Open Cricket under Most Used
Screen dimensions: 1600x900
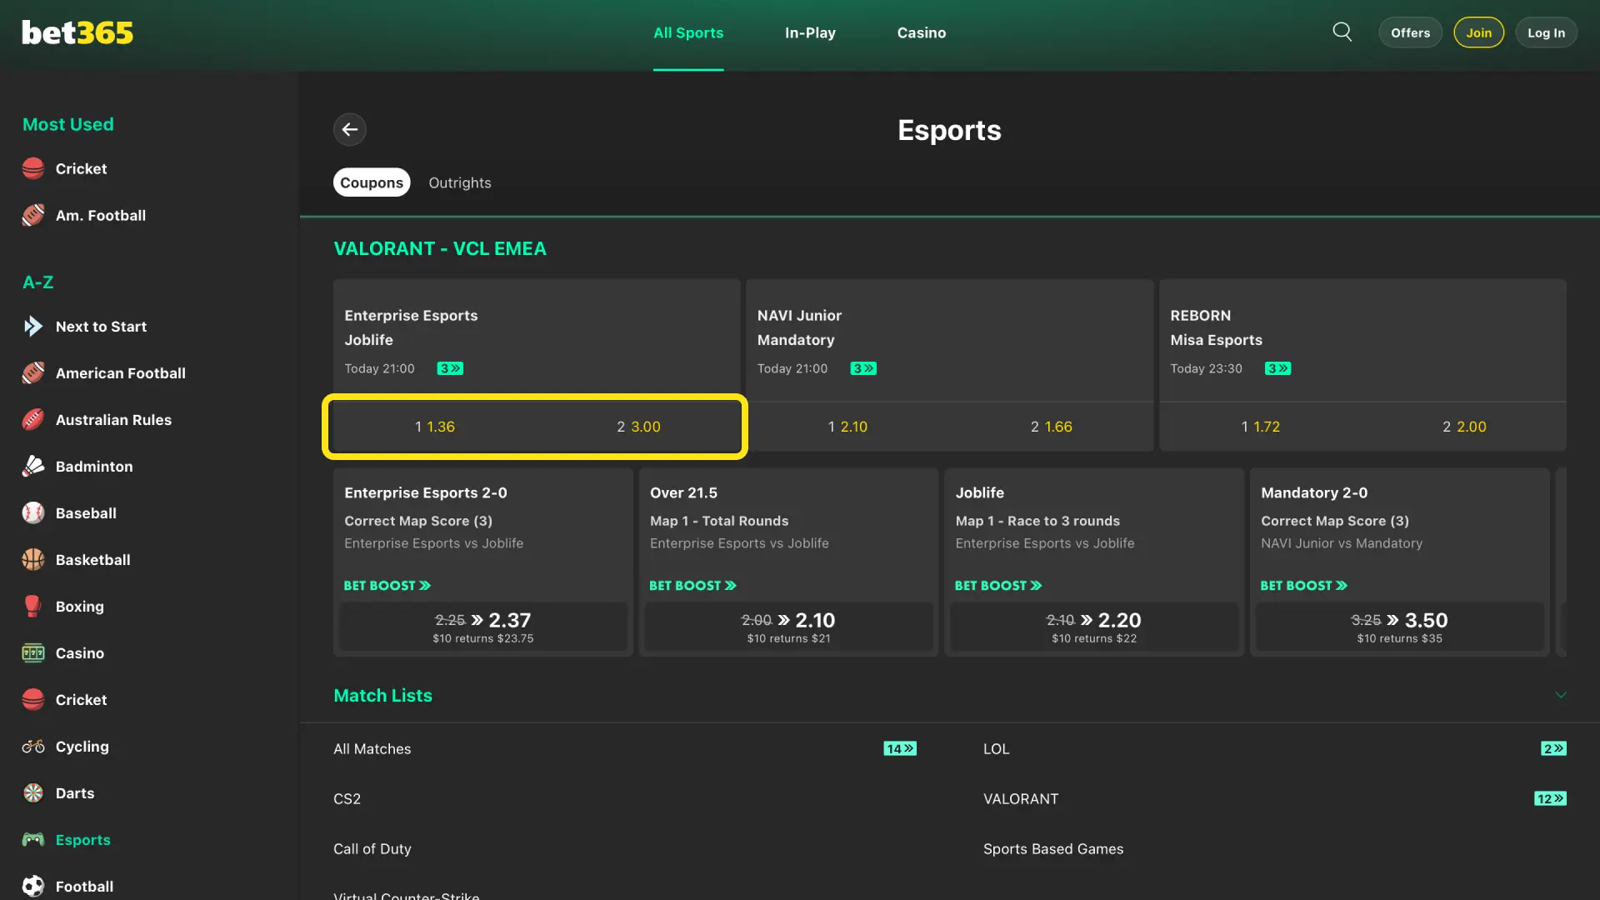pos(81,169)
